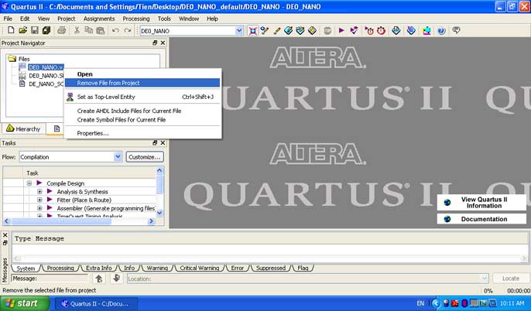
Task: Click the Undo arrow icon
Action: (115, 30)
